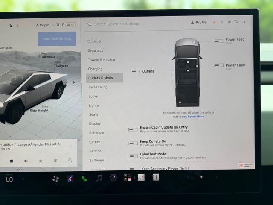Select the Cybertruck 3D model
The image size is (273, 205).
tap(33, 96)
